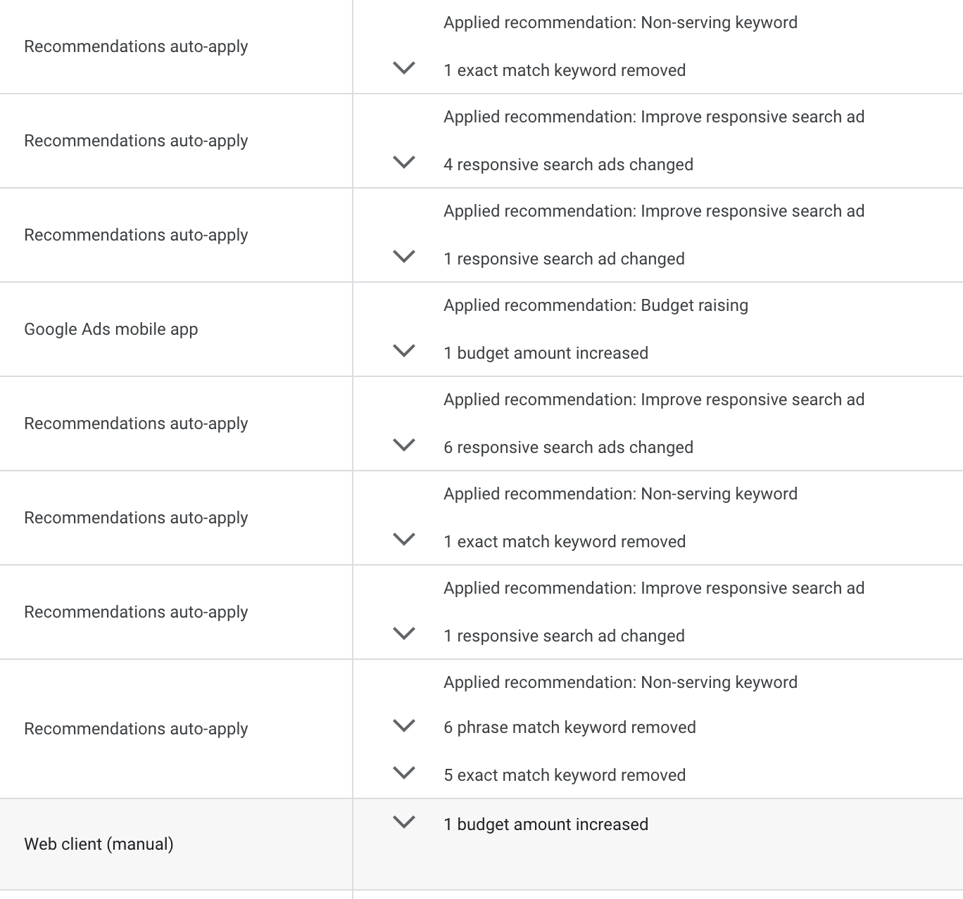The width and height of the screenshot is (963, 899).
Task: Open the Non-serving keyword recommendation entry
Action: click(620, 22)
